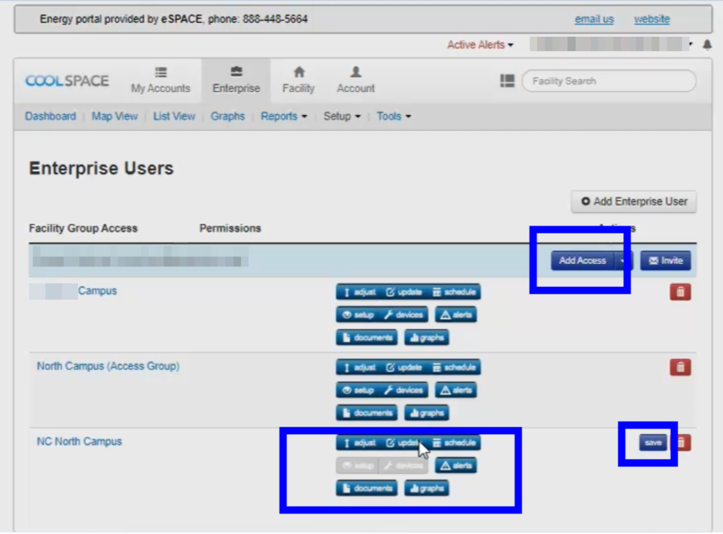The image size is (723, 534).
Task: Open the My Accounts tab
Action: [160, 80]
